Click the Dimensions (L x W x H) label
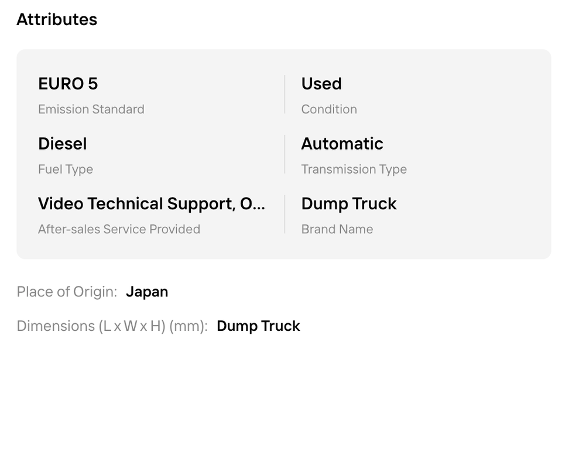 (112, 326)
